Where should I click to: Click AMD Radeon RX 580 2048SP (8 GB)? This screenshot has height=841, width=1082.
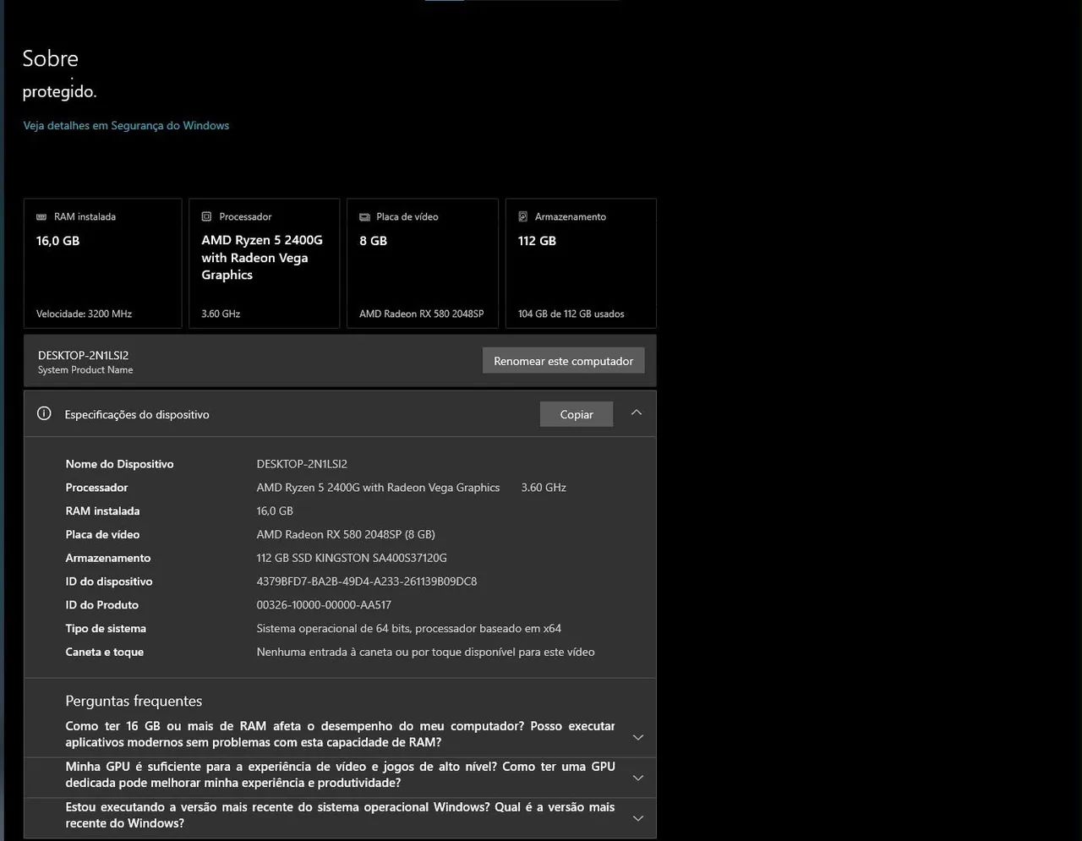point(346,535)
